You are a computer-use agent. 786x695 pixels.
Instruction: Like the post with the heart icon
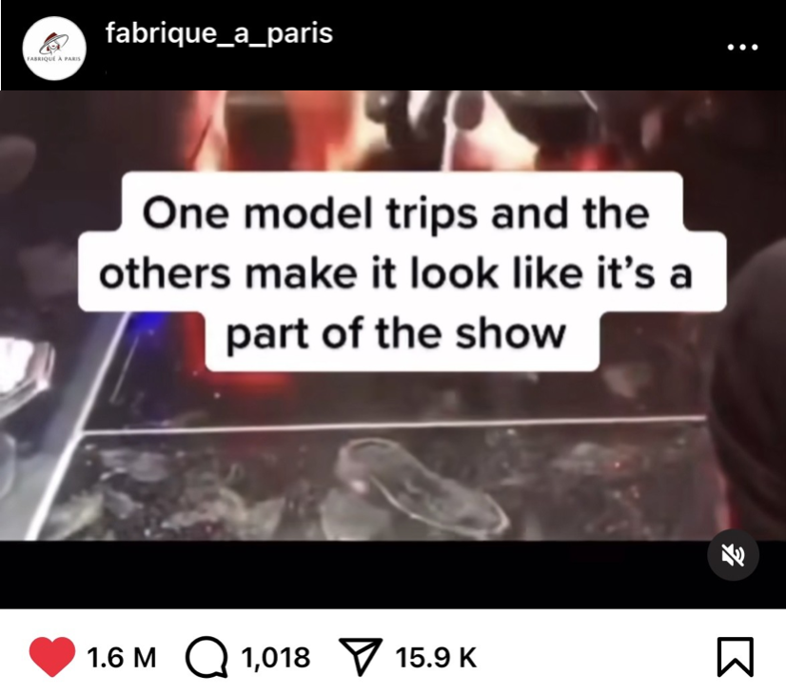(x=52, y=656)
